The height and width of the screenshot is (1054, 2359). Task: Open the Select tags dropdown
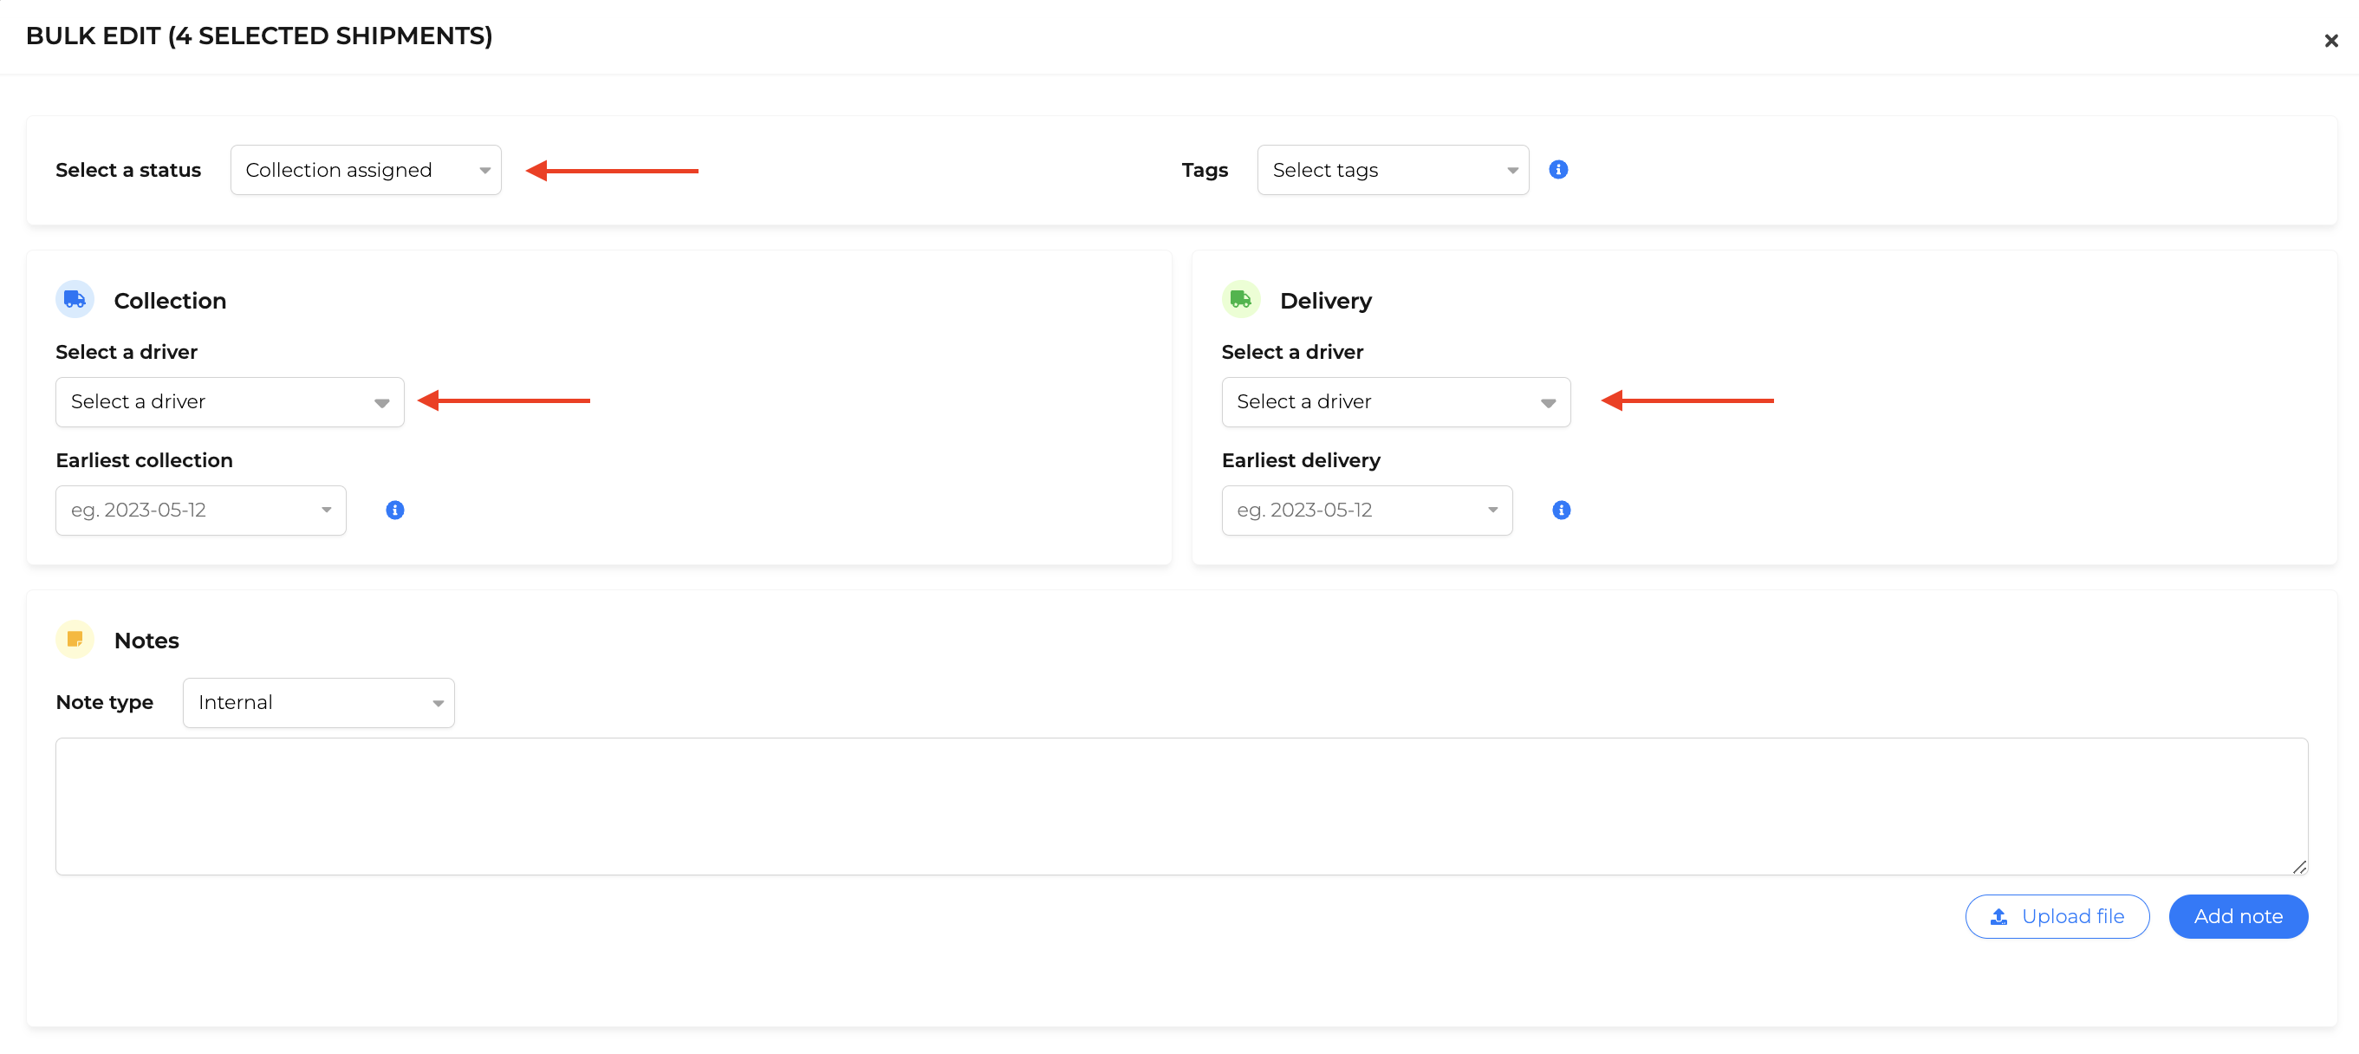[x=1392, y=171]
